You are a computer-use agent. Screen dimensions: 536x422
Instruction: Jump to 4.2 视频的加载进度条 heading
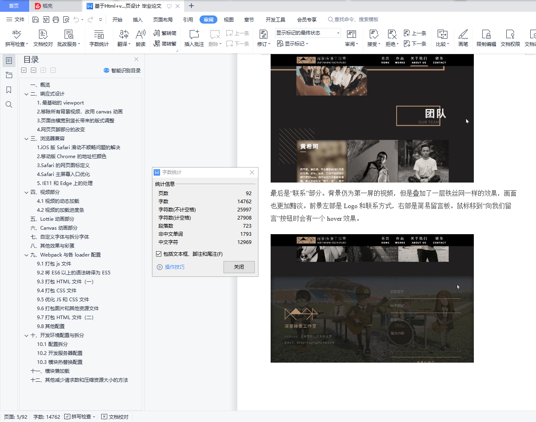61,210
